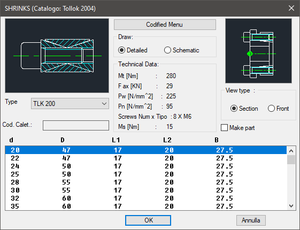Viewport: 300px width, 230px height.
Task: Select the row with d 30
Action: tap(146, 190)
